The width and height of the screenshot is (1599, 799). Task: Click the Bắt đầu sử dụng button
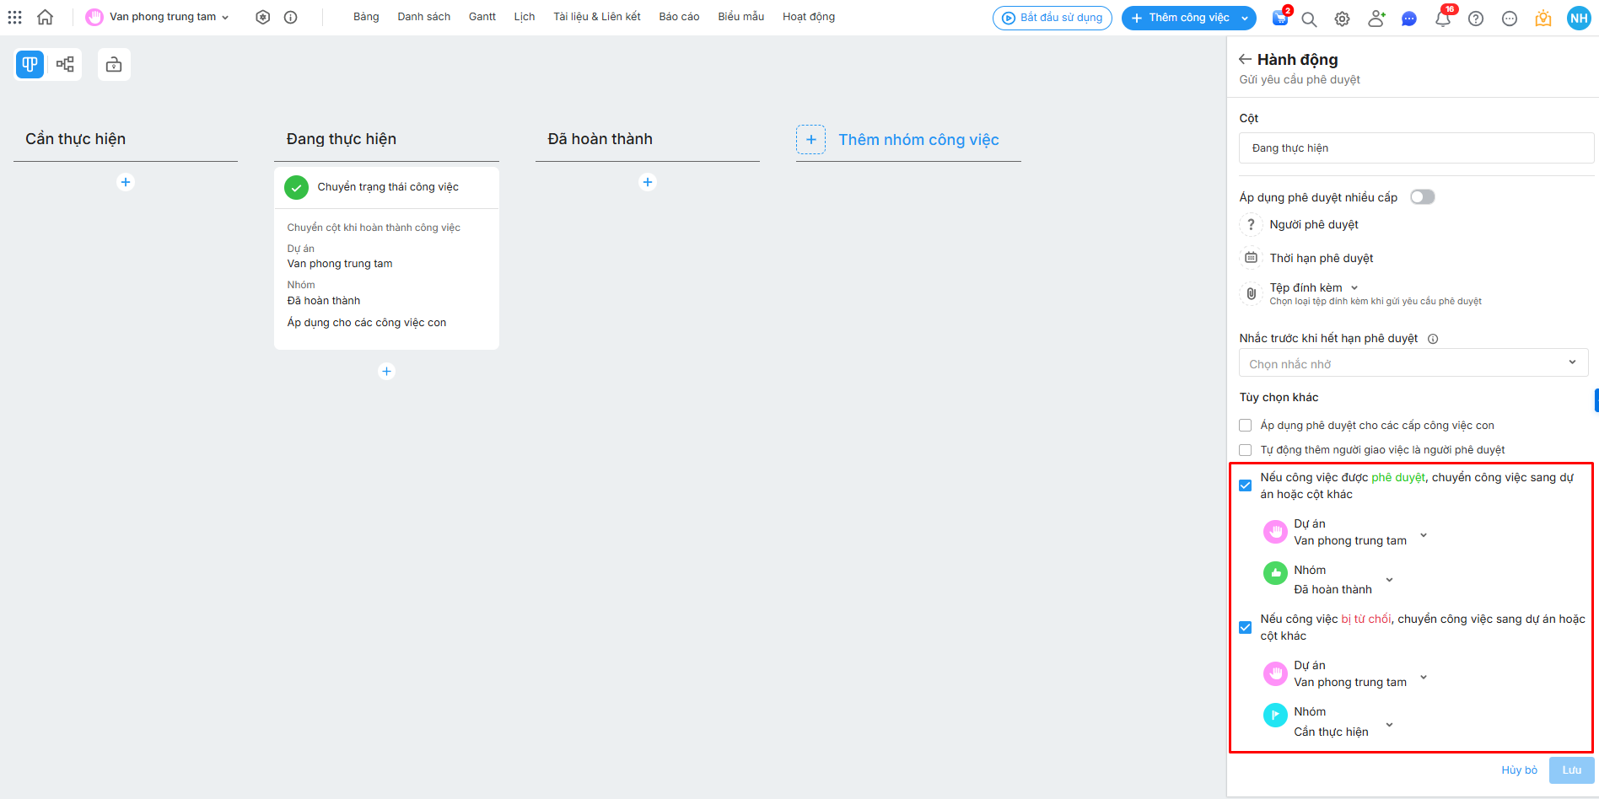click(1053, 18)
